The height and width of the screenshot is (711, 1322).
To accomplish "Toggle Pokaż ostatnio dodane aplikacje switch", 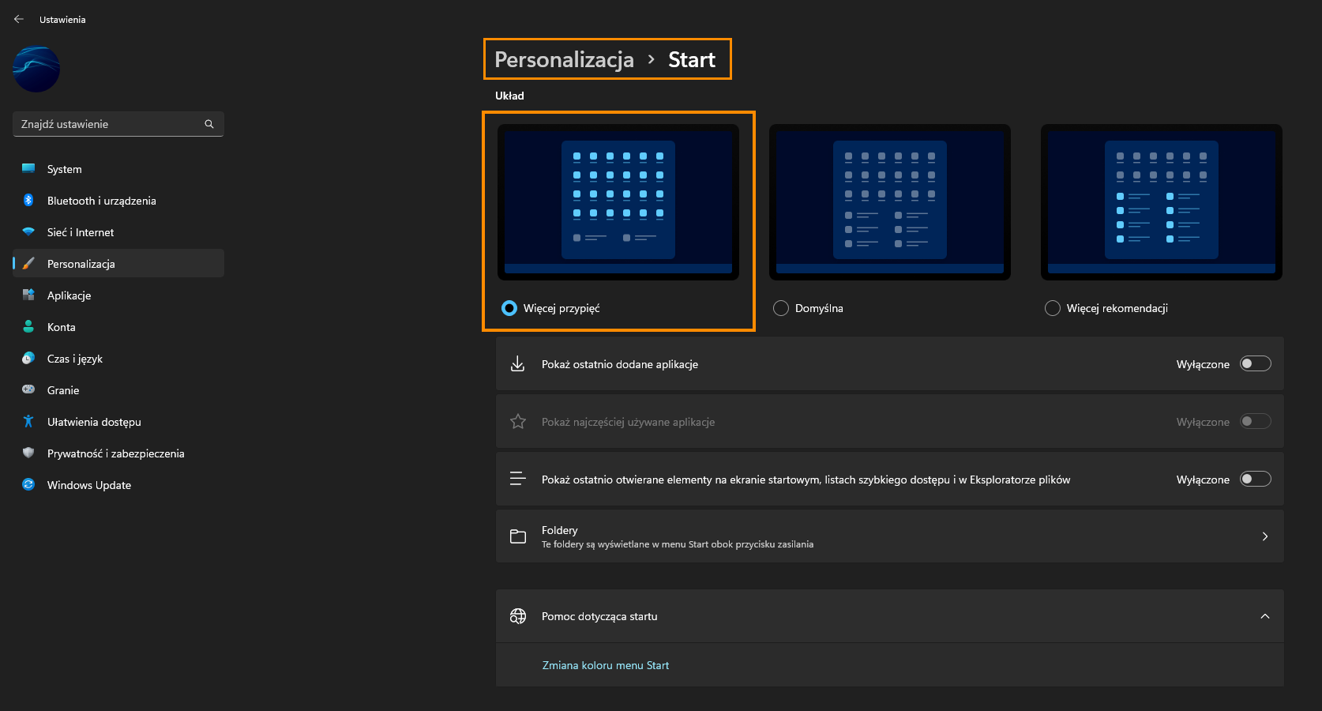I will click(1255, 363).
